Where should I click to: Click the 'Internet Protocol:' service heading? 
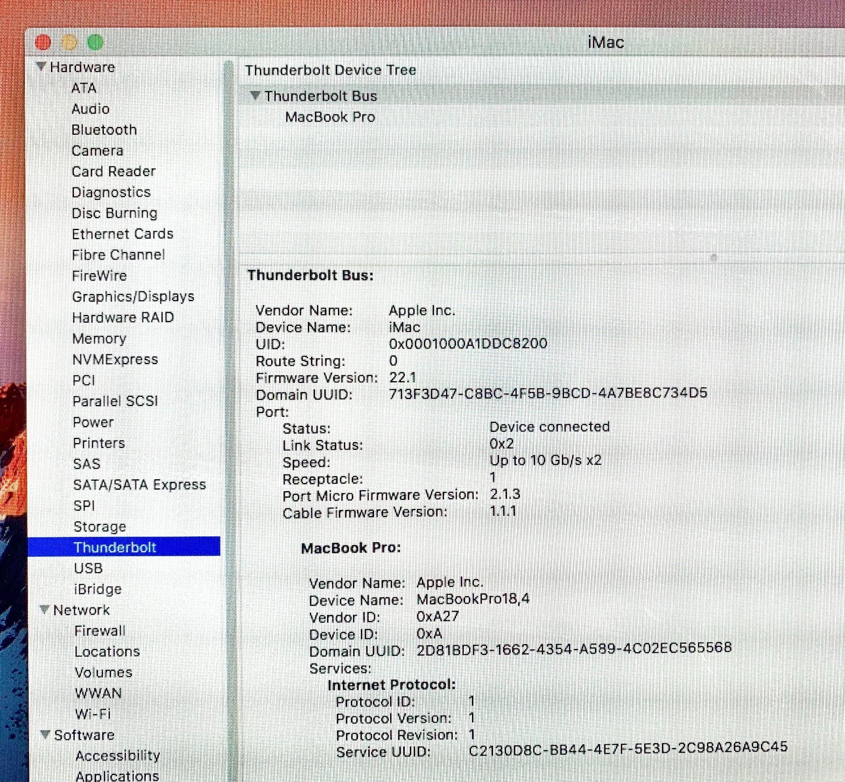click(392, 685)
